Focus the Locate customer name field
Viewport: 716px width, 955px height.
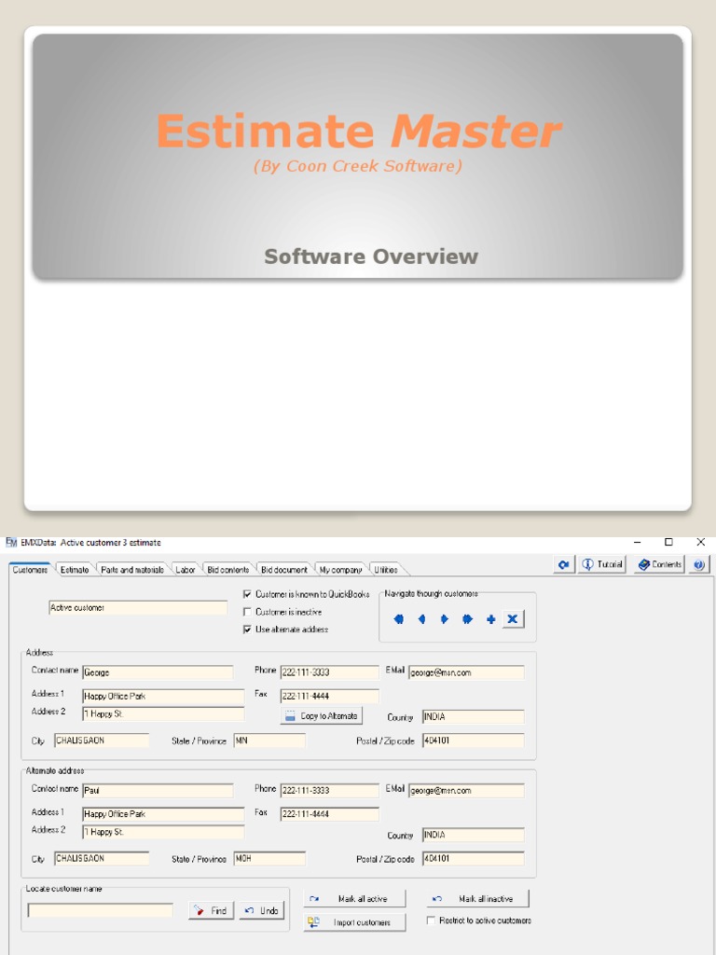(101, 911)
